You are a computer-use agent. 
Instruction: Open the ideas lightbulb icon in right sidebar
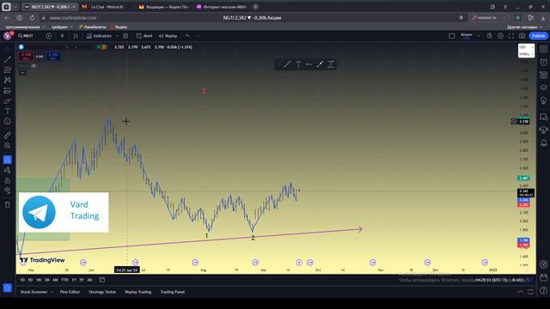(544, 100)
